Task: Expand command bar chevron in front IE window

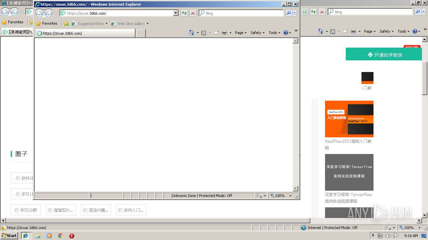Action: point(296,31)
